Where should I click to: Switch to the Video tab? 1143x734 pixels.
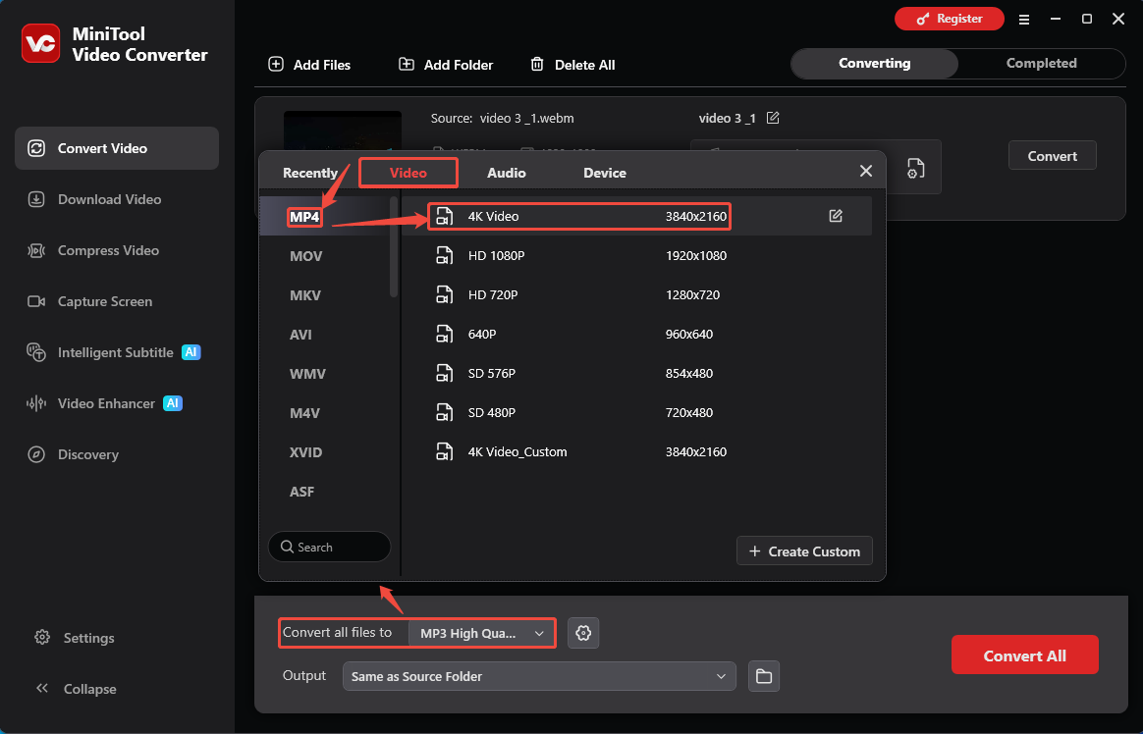[408, 173]
